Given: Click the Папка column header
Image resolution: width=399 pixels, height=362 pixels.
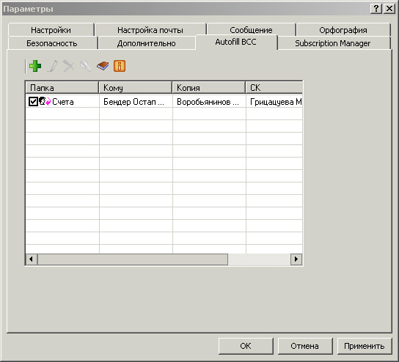Looking at the screenshot, I should (62, 88).
